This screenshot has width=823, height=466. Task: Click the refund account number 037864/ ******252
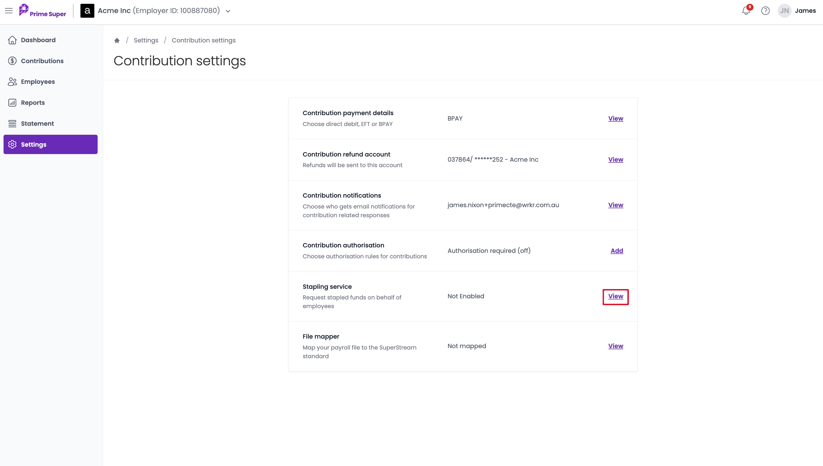click(475, 160)
